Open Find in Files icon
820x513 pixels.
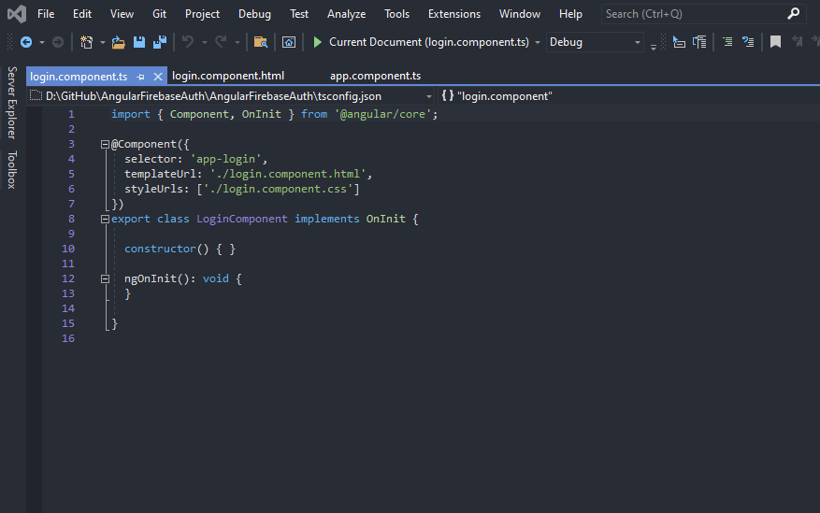(x=261, y=42)
